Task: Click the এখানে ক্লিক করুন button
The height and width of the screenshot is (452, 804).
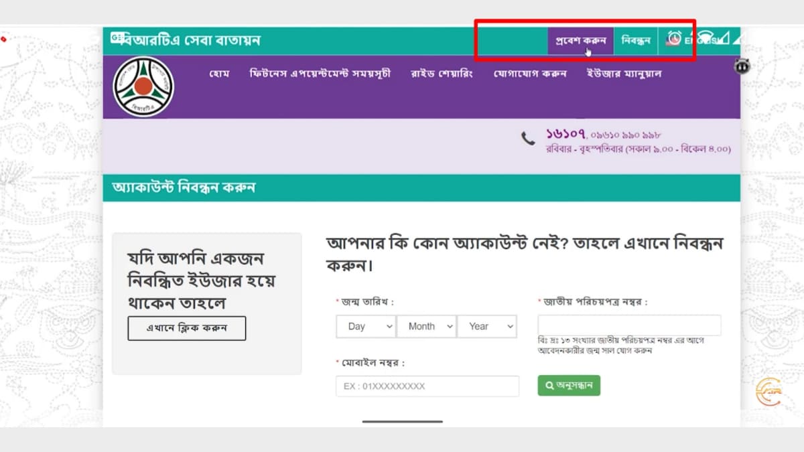Action: (186, 328)
